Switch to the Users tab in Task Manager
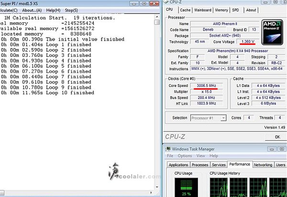 click(x=280, y=165)
